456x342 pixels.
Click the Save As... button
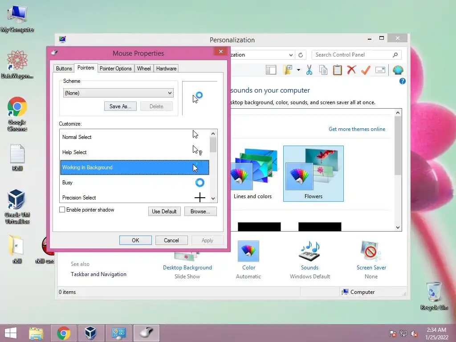point(120,106)
